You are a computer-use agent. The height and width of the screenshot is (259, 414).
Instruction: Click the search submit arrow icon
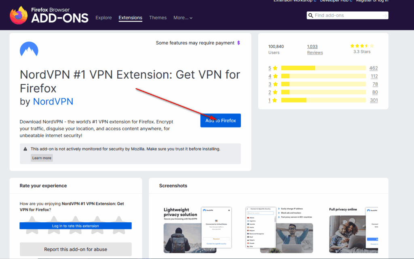coord(385,16)
